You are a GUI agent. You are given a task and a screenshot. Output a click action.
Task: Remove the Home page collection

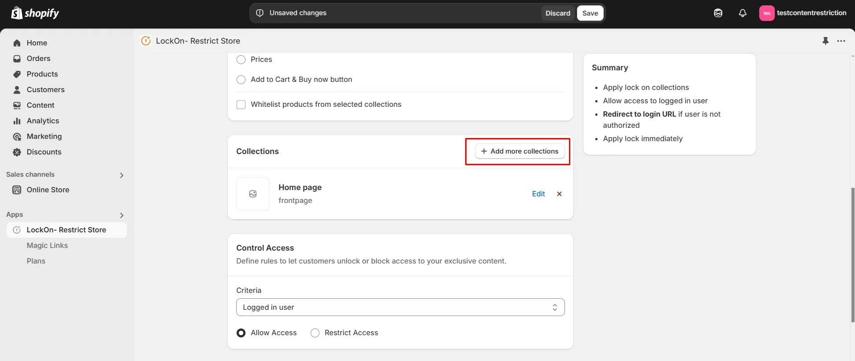pos(559,194)
